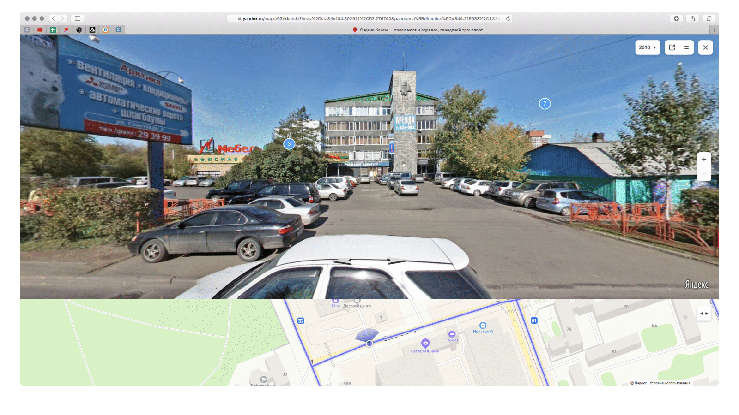Click building number 72 on the map
Image resolution: width=739 pixels, height=415 pixels.
(x=685, y=317)
